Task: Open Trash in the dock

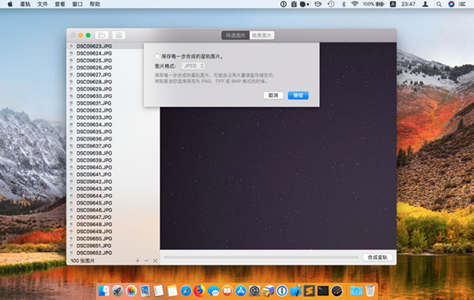Action: pos(370,291)
